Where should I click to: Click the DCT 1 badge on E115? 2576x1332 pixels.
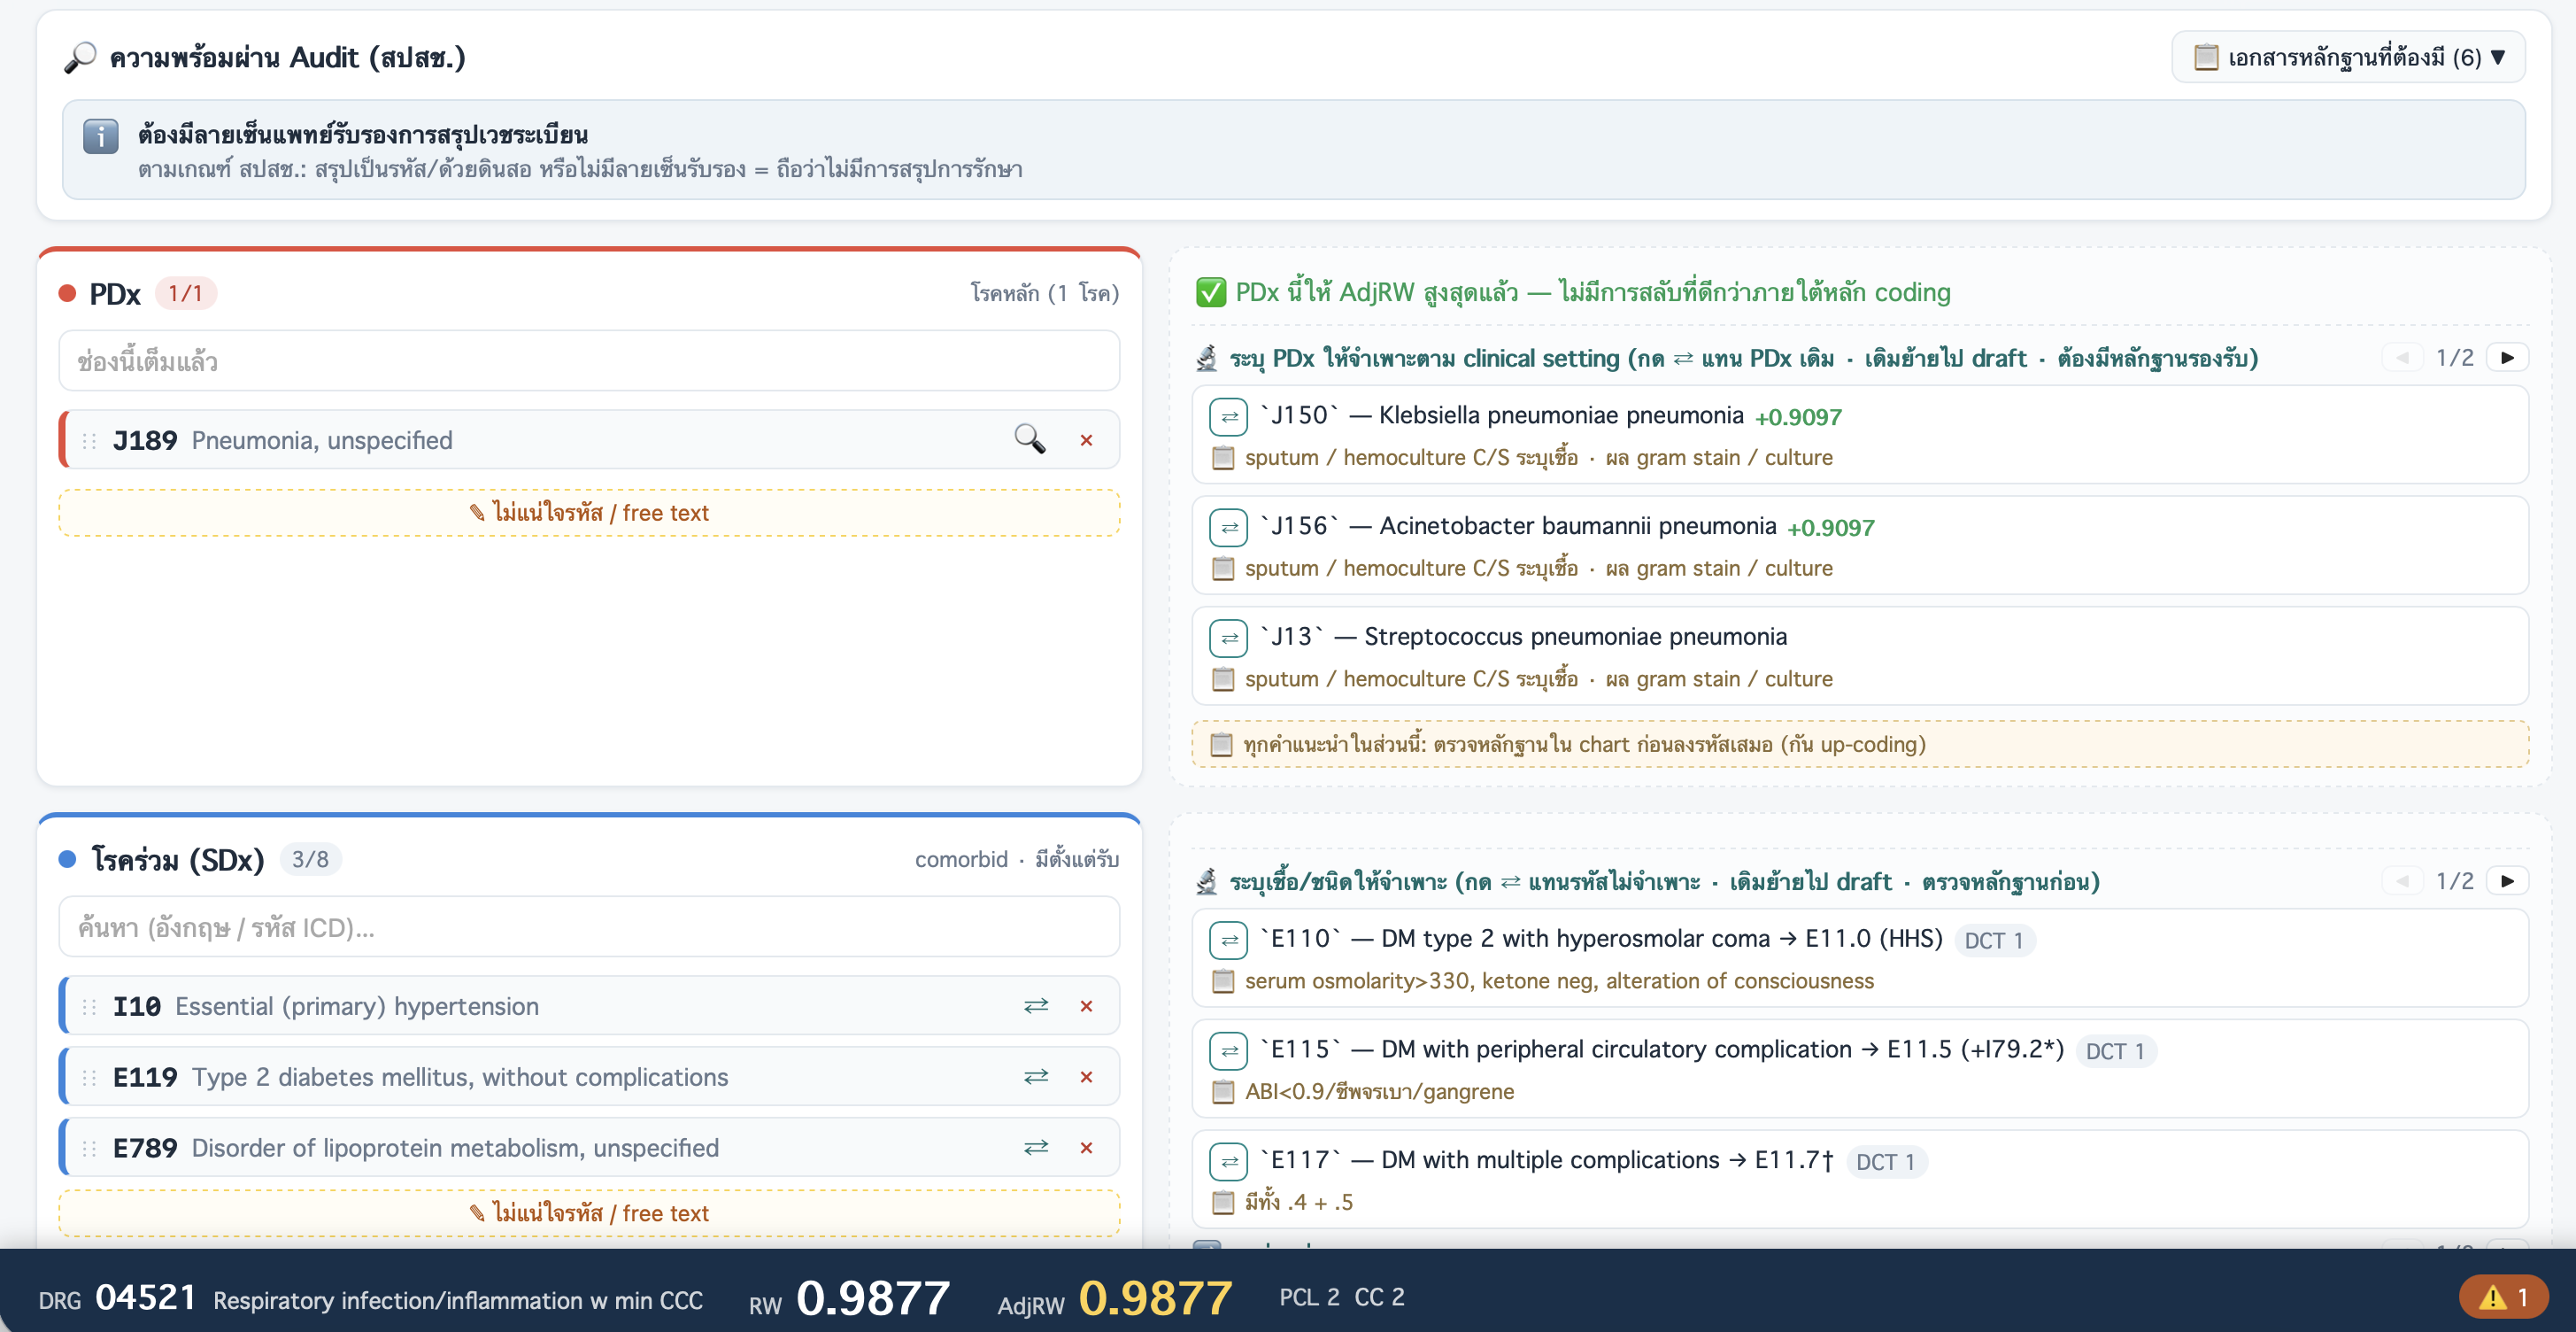pyautogui.click(x=2115, y=1050)
